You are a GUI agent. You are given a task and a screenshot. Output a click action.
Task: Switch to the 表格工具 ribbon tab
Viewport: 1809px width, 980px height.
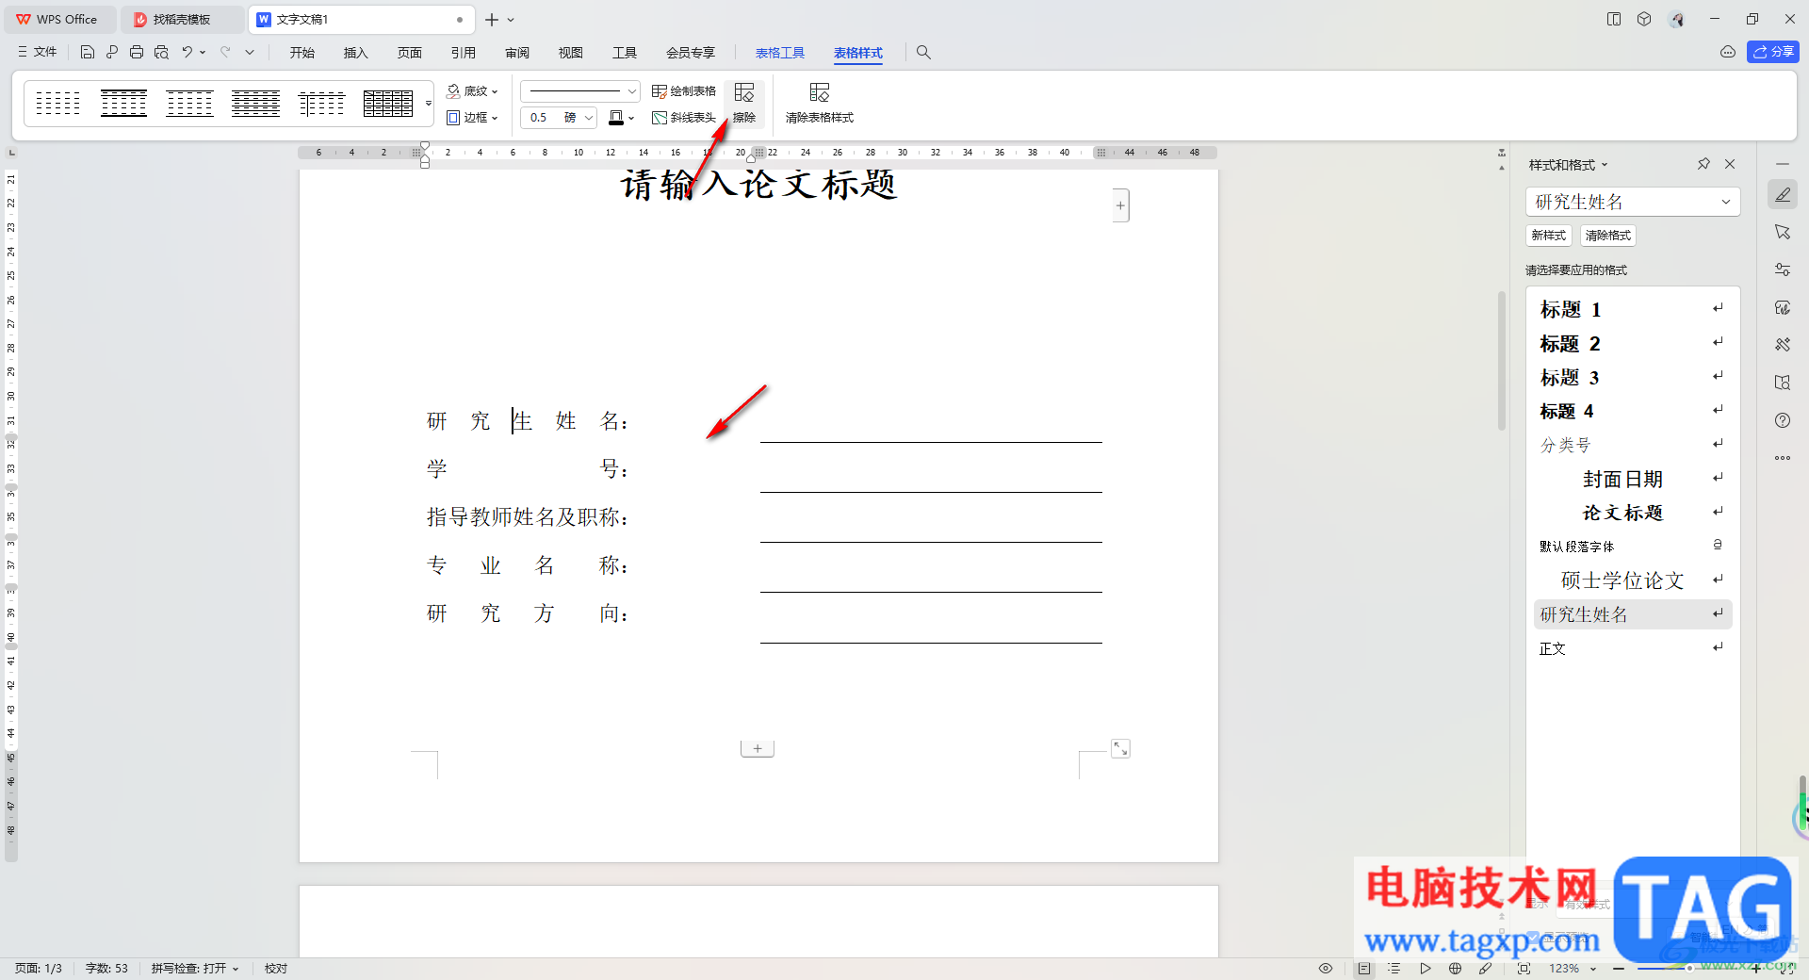pos(780,53)
